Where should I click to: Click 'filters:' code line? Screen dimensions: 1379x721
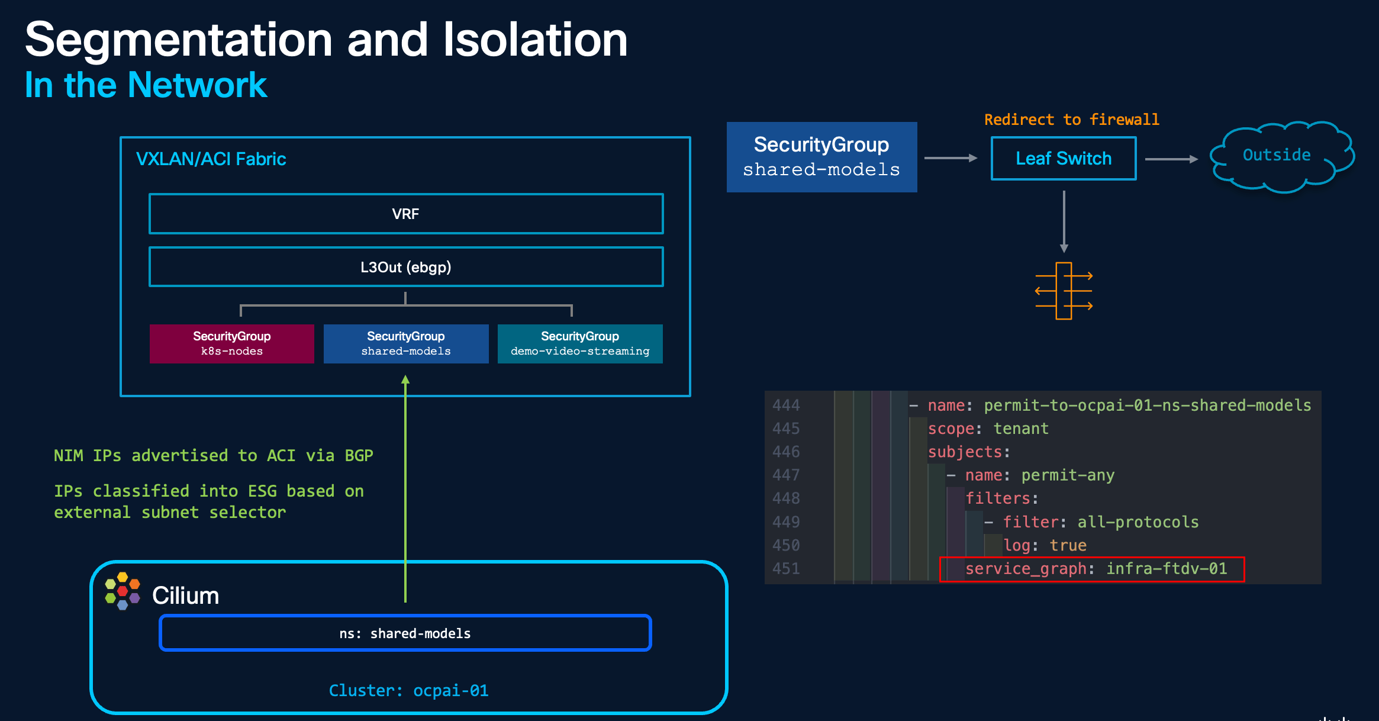coord(1002,498)
